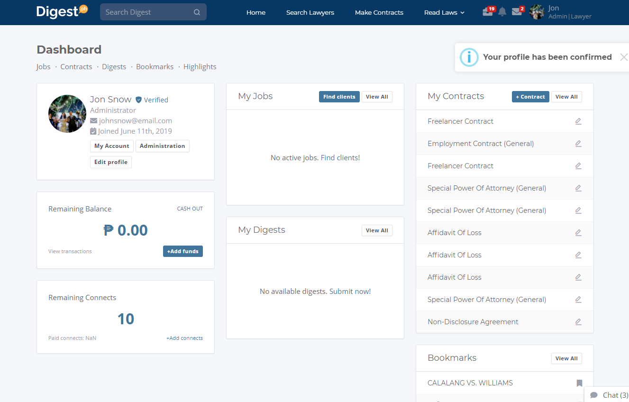This screenshot has height=402, width=629.
Task: Expand the Read Laws dropdown
Action: point(444,12)
